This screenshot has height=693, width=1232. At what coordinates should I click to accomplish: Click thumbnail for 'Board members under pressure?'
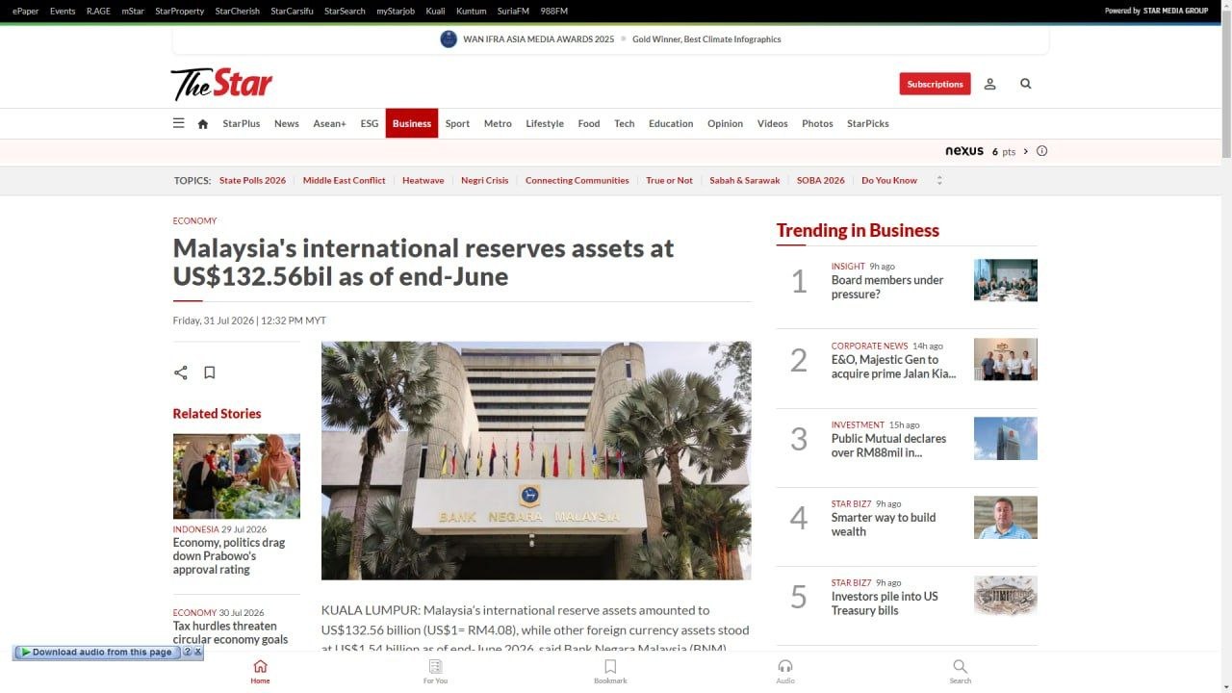[x=1006, y=280]
